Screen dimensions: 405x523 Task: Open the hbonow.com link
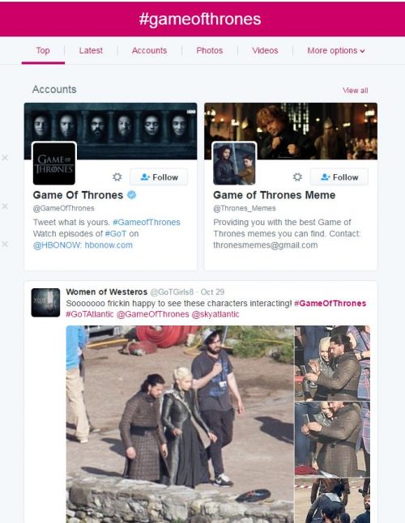tap(109, 245)
